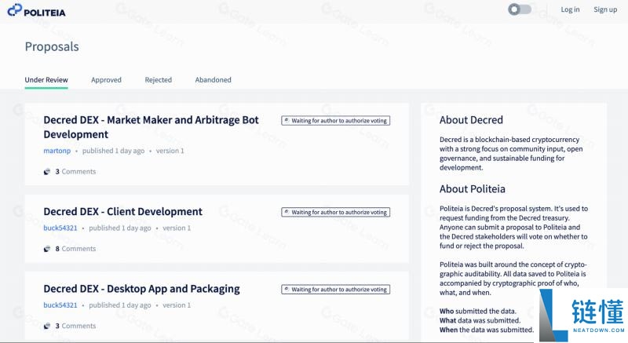Click comments icon on Desktop App proposal
This screenshot has height=343, width=628.
click(x=47, y=327)
